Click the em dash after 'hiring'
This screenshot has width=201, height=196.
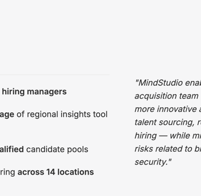point(163,136)
